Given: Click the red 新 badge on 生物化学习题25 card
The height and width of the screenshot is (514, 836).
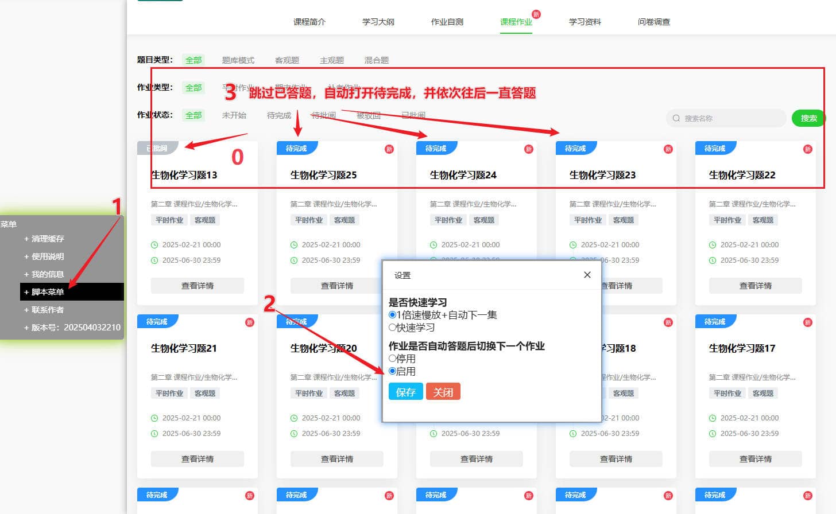Looking at the screenshot, I should tap(389, 149).
